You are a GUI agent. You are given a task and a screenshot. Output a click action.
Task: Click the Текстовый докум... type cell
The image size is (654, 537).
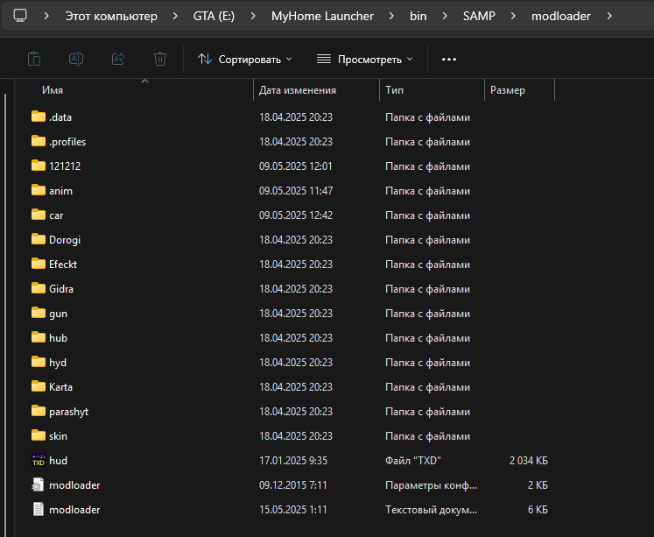[x=432, y=510]
